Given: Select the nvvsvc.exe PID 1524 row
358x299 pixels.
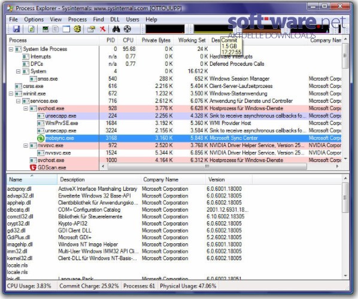Looking at the screenshot, I should click(174, 153).
